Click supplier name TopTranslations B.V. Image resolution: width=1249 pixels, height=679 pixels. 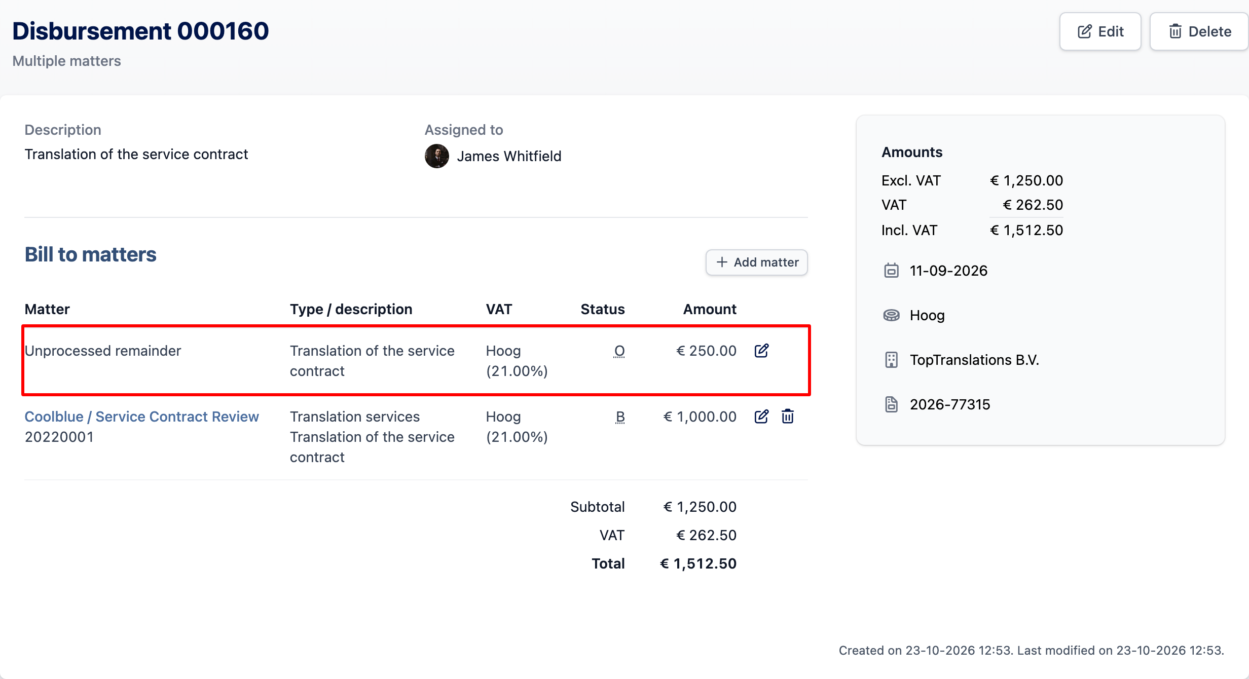(x=974, y=360)
